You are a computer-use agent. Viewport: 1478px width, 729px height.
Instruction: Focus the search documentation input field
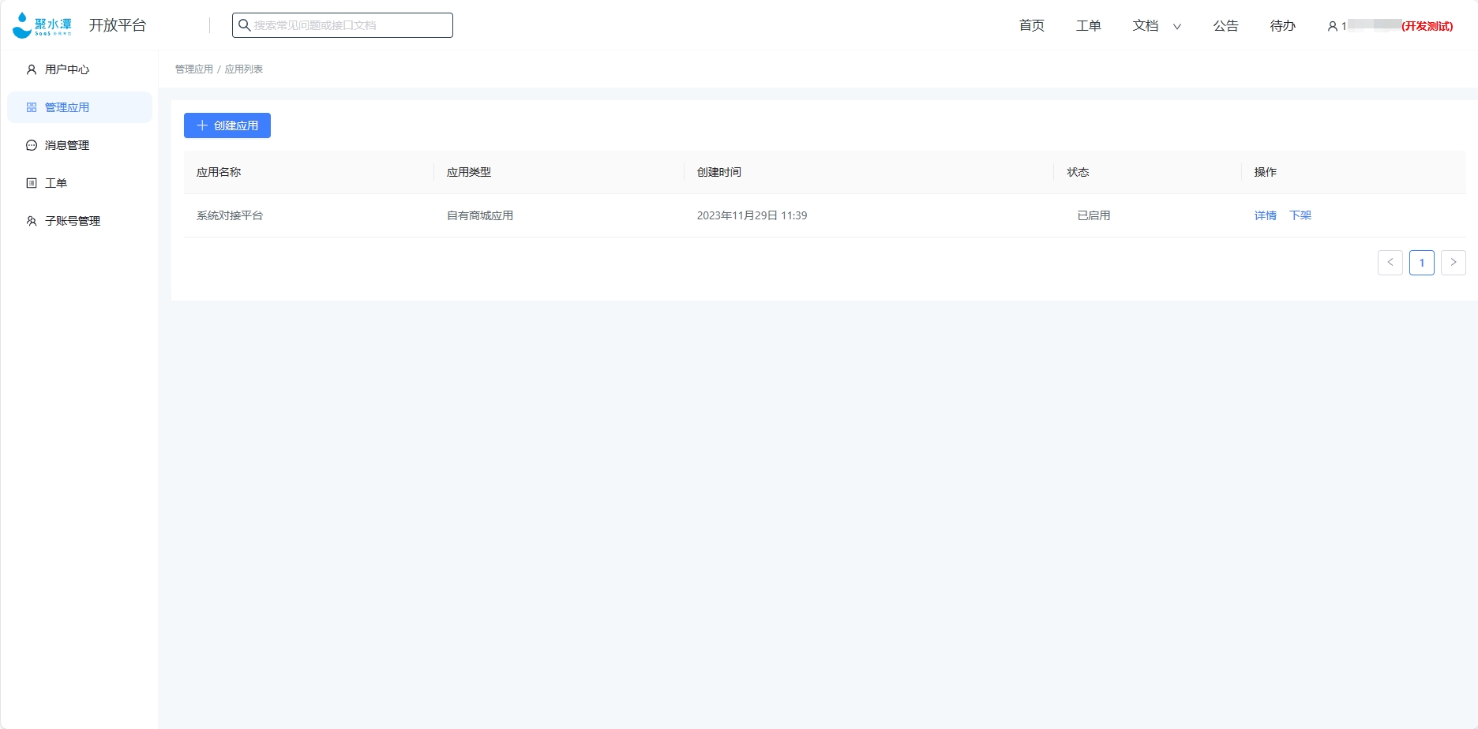pos(347,25)
